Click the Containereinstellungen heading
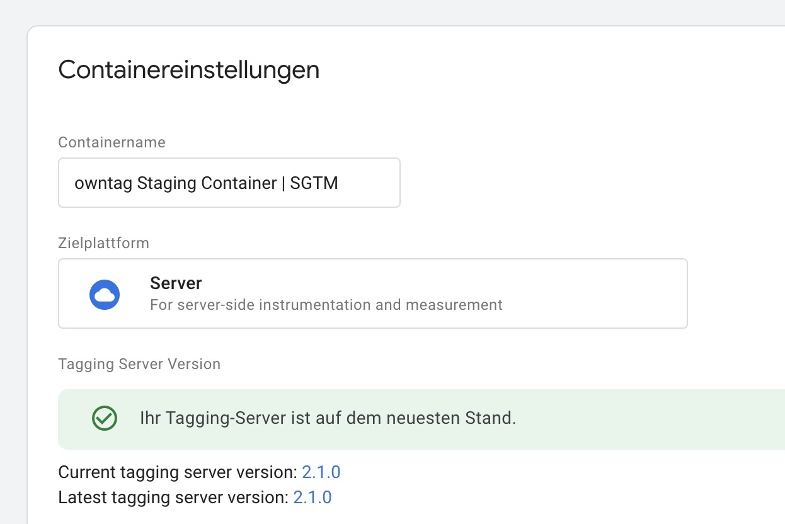785x524 pixels. [188, 70]
